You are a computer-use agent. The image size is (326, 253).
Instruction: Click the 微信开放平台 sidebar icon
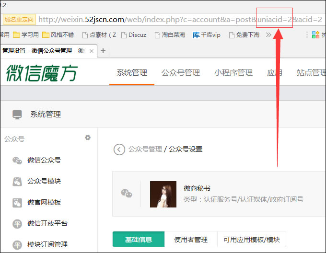(18, 223)
